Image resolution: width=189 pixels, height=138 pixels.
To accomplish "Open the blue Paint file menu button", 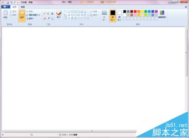I will click(x=6, y=7).
